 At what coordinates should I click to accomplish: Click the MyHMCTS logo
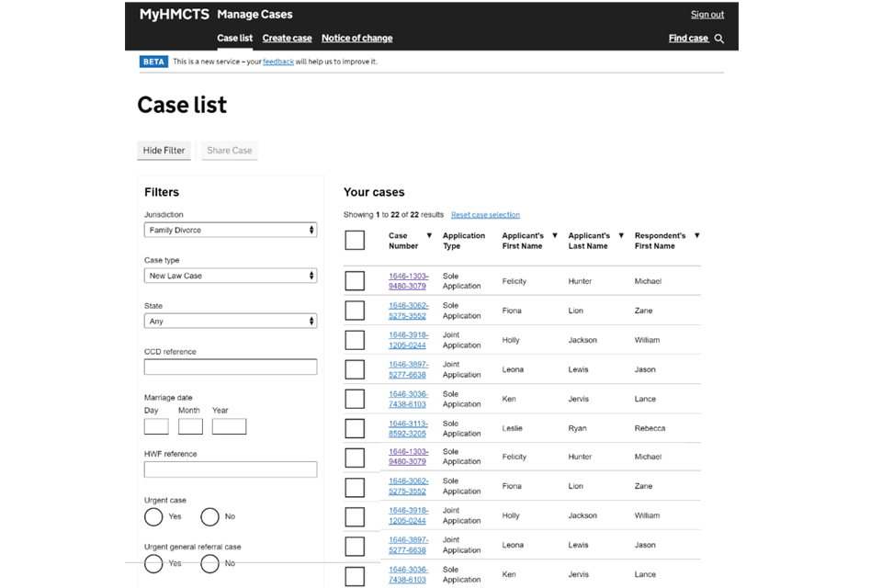(x=174, y=15)
